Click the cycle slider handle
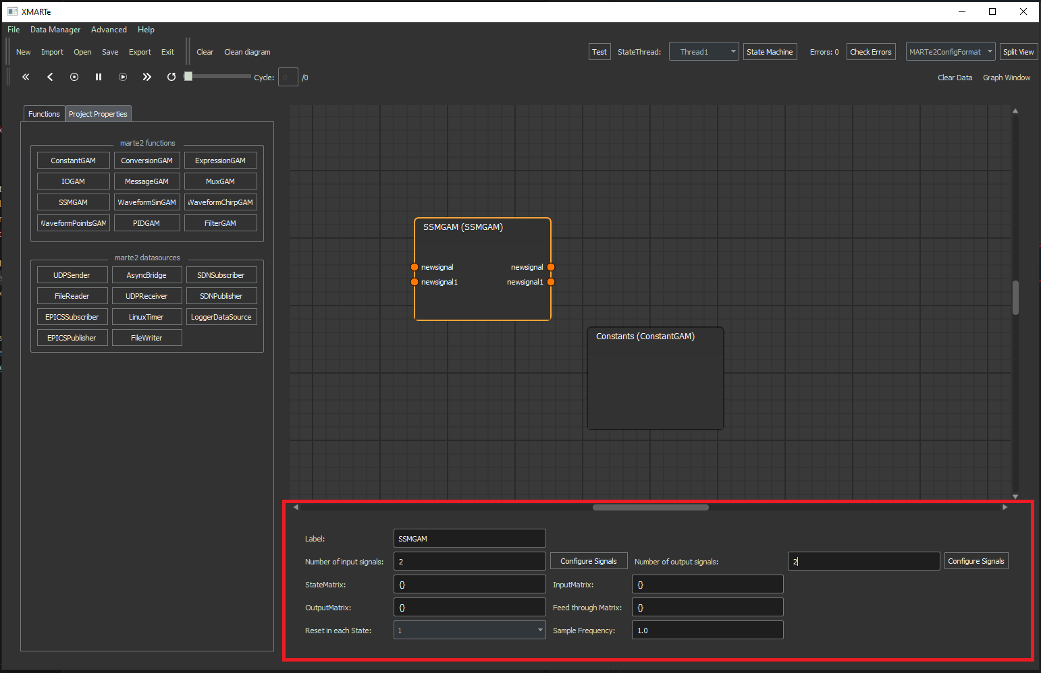The height and width of the screenshot is (673, 1041). 189,77
